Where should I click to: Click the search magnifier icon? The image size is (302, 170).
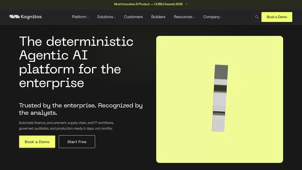(x=257, y=17)
